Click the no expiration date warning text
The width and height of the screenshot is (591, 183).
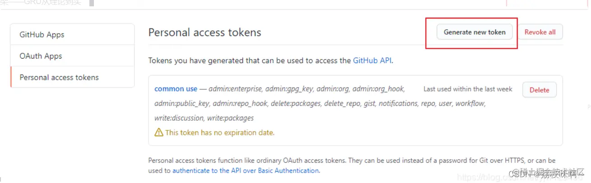(220, 133)
